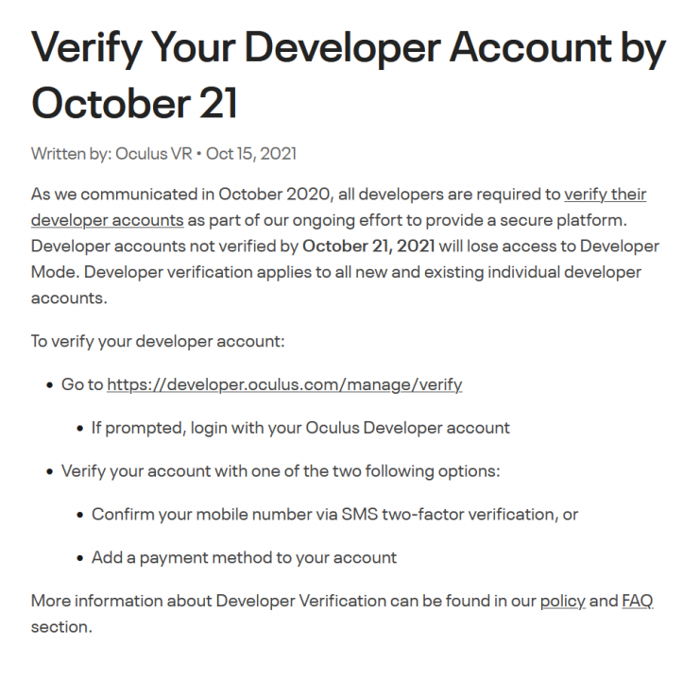Click 'To verify your developer account:' line

pos(158,341)
